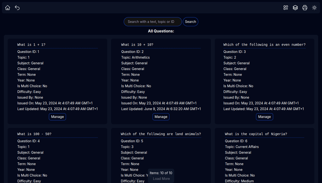
Task: Click the "Topic: Arithmetics" text
Action: pos(135,58)
